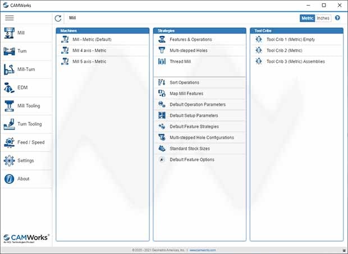Switch units to Metric
348x254 pixels.
307,18
